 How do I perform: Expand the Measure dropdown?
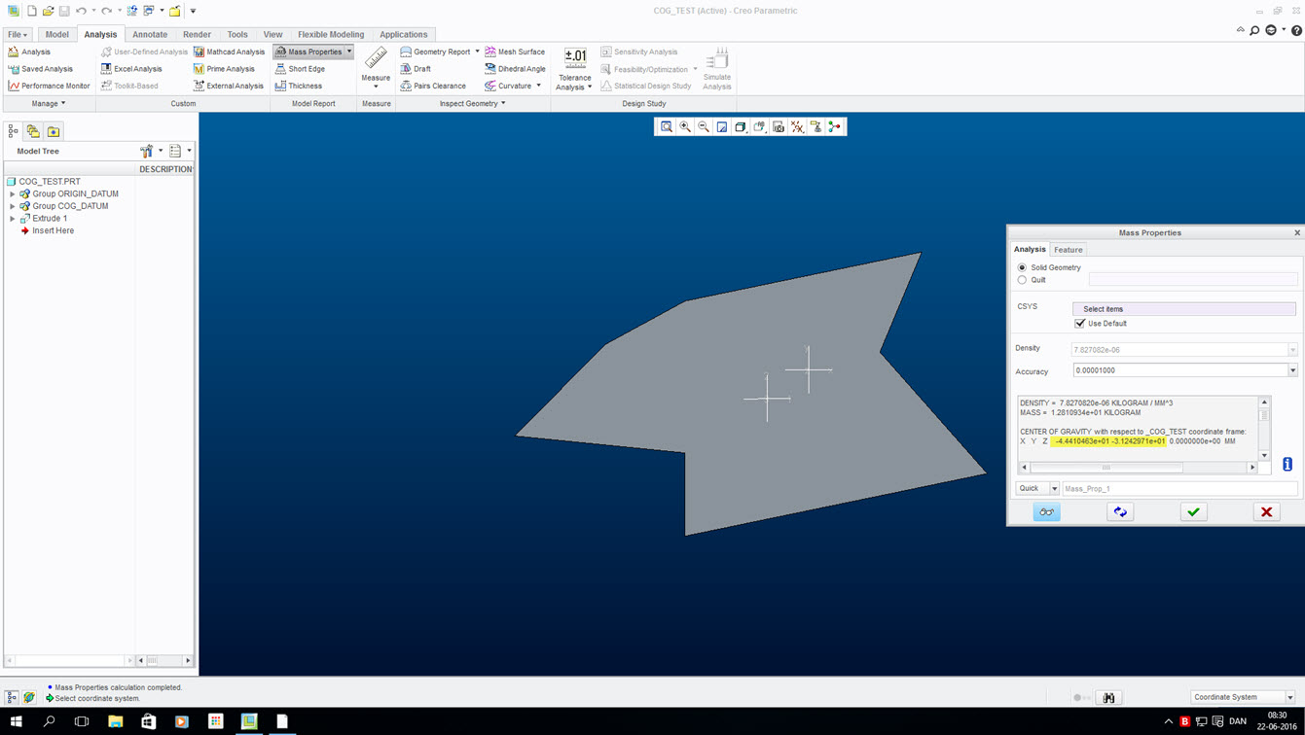pyautogui.click(x=376, y=87)
